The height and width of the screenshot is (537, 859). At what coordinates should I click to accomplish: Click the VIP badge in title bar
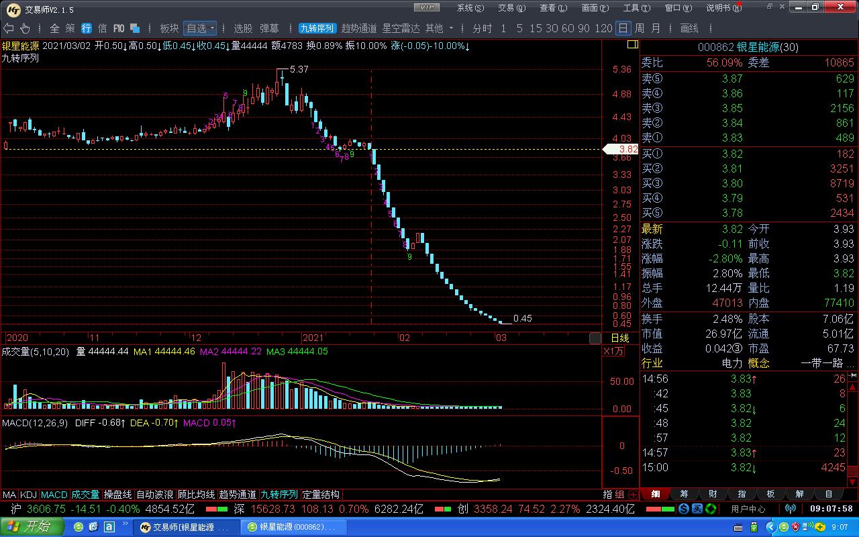click(426, 7)
